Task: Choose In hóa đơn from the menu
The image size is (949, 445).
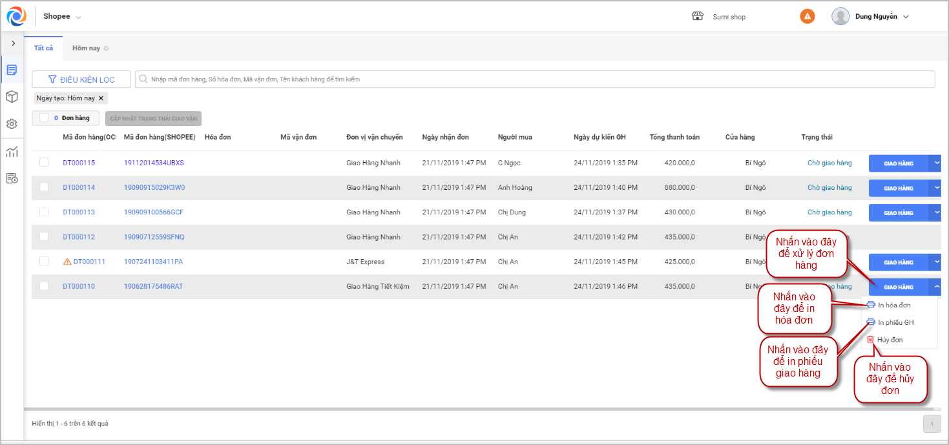Action: click(894, 305)
